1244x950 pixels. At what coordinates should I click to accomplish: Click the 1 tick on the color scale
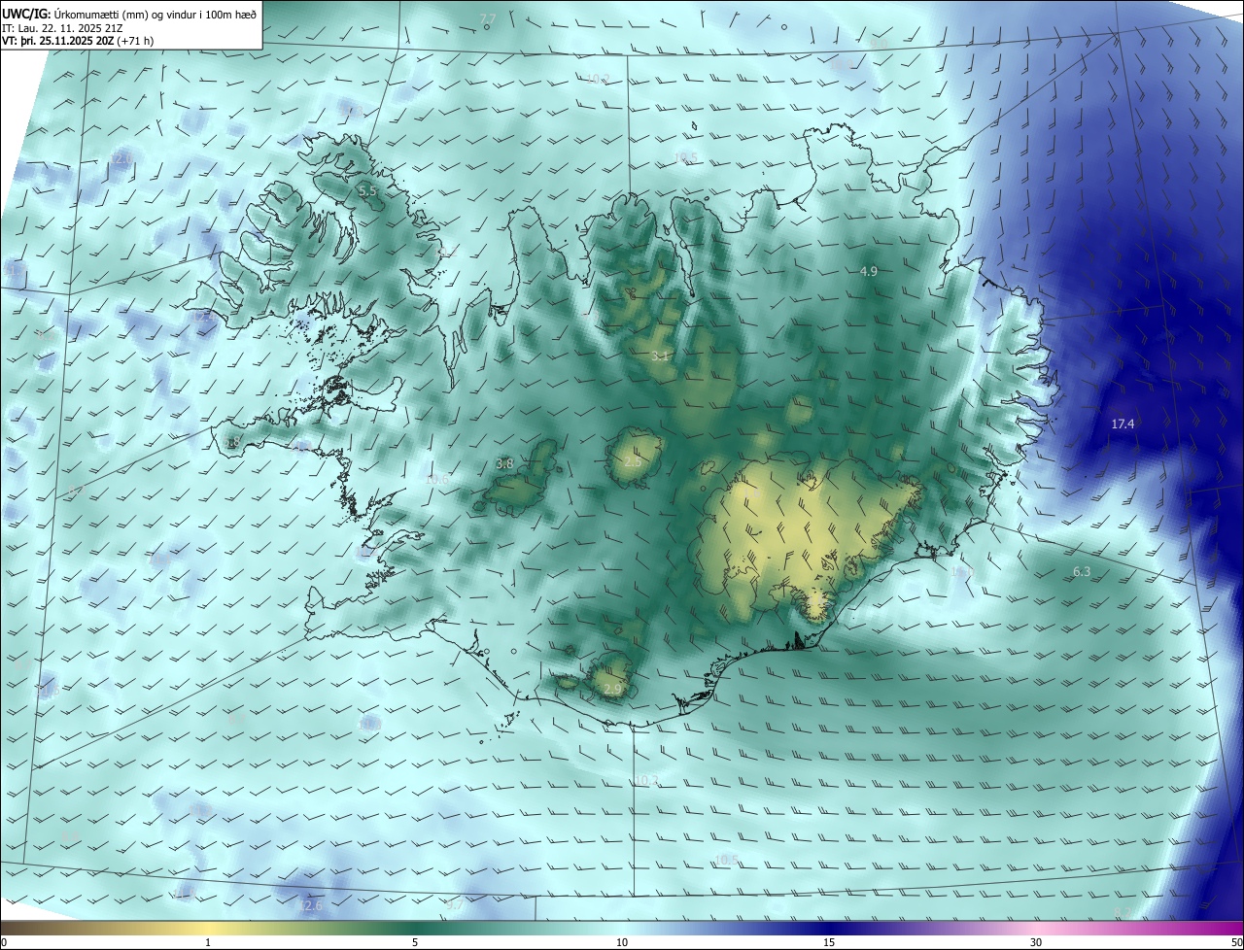(208, 942)
